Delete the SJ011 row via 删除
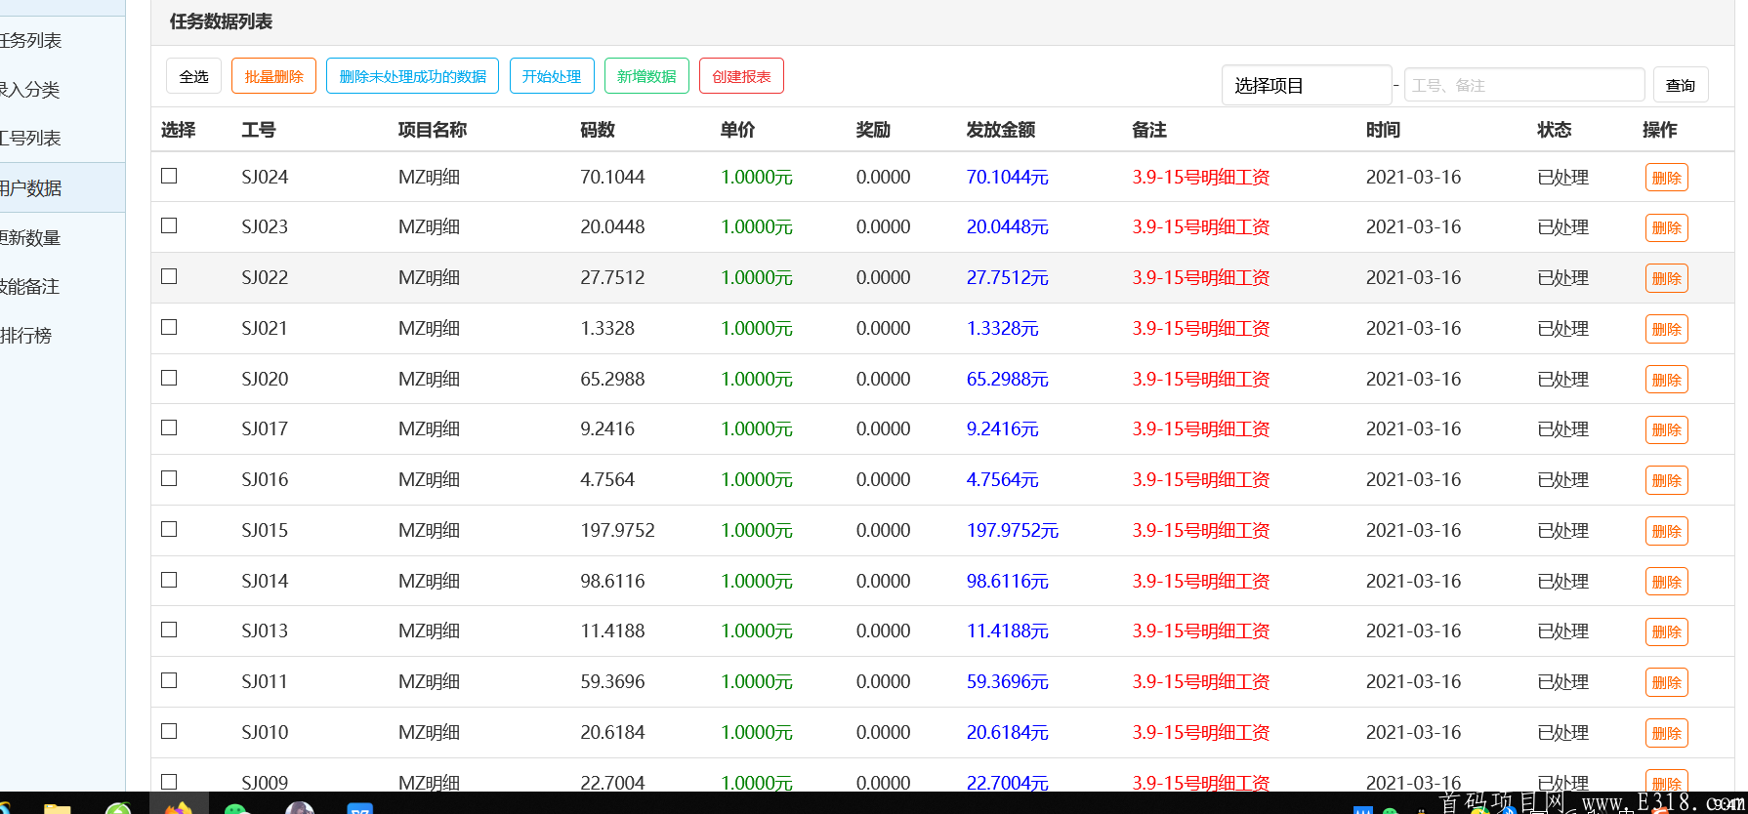The height and width of the screenshot is (814, 1748). tap(1666, 682)
